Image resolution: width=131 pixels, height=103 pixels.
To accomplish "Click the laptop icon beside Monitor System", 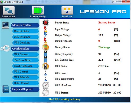I will (5, 25).
